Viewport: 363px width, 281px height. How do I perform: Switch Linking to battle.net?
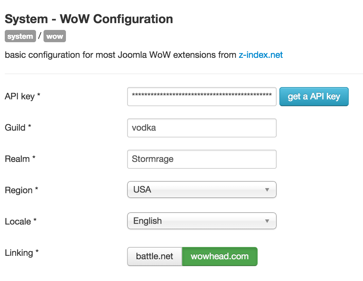pos(155,257)
